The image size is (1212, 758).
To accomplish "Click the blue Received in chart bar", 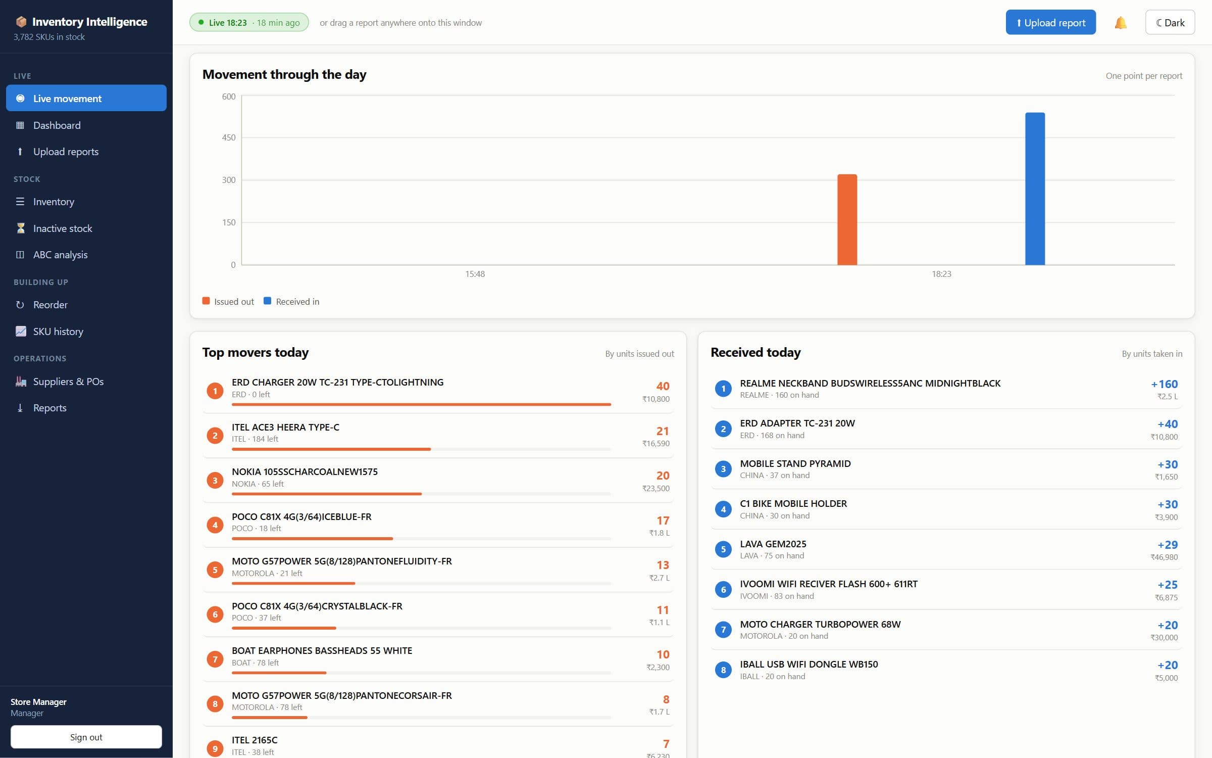I will click(x=1035, y=188).
